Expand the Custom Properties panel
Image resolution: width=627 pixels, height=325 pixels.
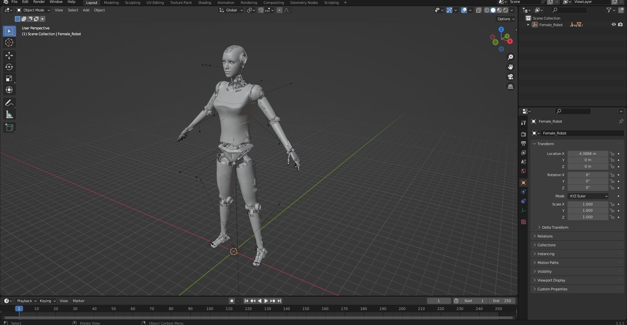(x=577, y=289)
